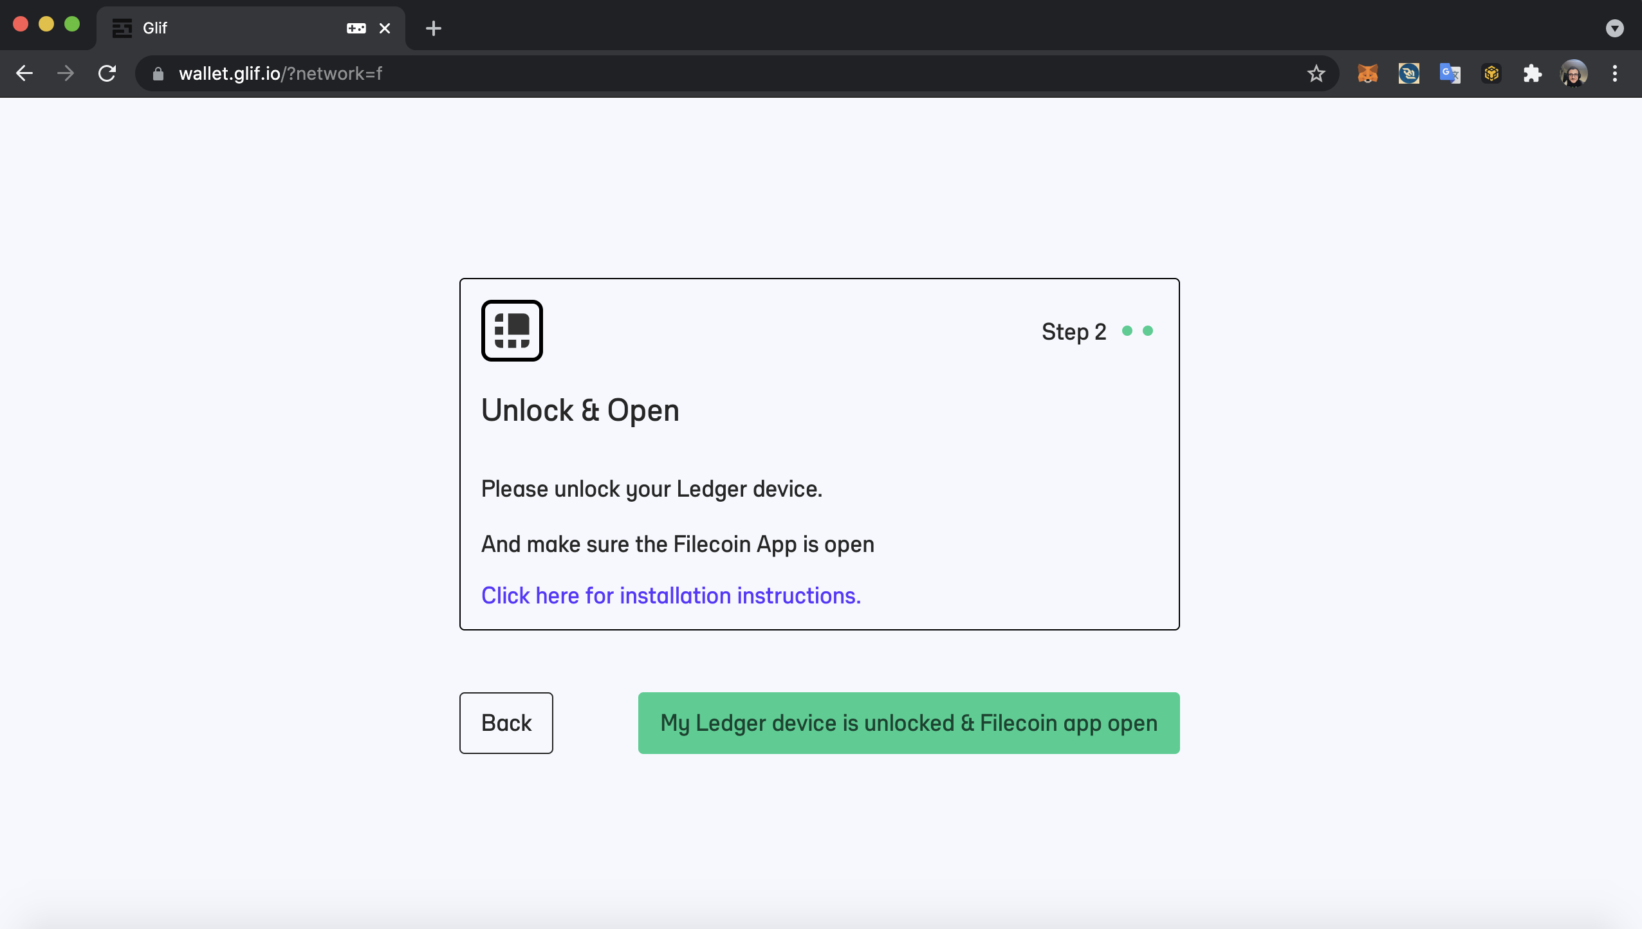The image size is (1642, 929).
Task: Open the MetaMask fox extension
Action: 1368,73
